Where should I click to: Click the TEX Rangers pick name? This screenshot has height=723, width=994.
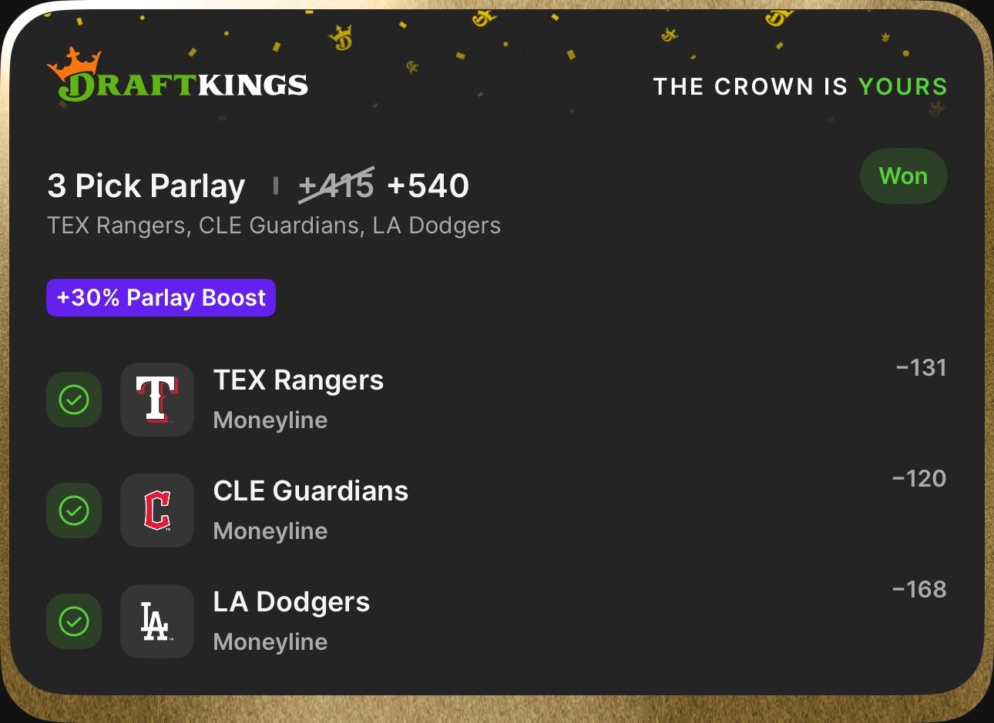pyautogui.click(x=298, y=380)
